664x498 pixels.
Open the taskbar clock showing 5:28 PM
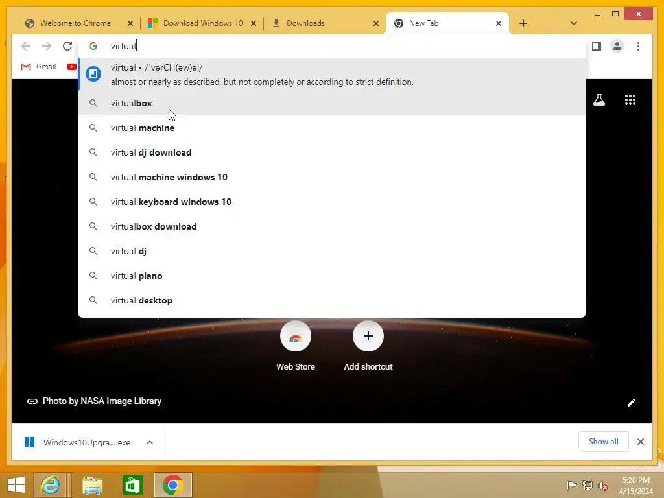point(636,486)
